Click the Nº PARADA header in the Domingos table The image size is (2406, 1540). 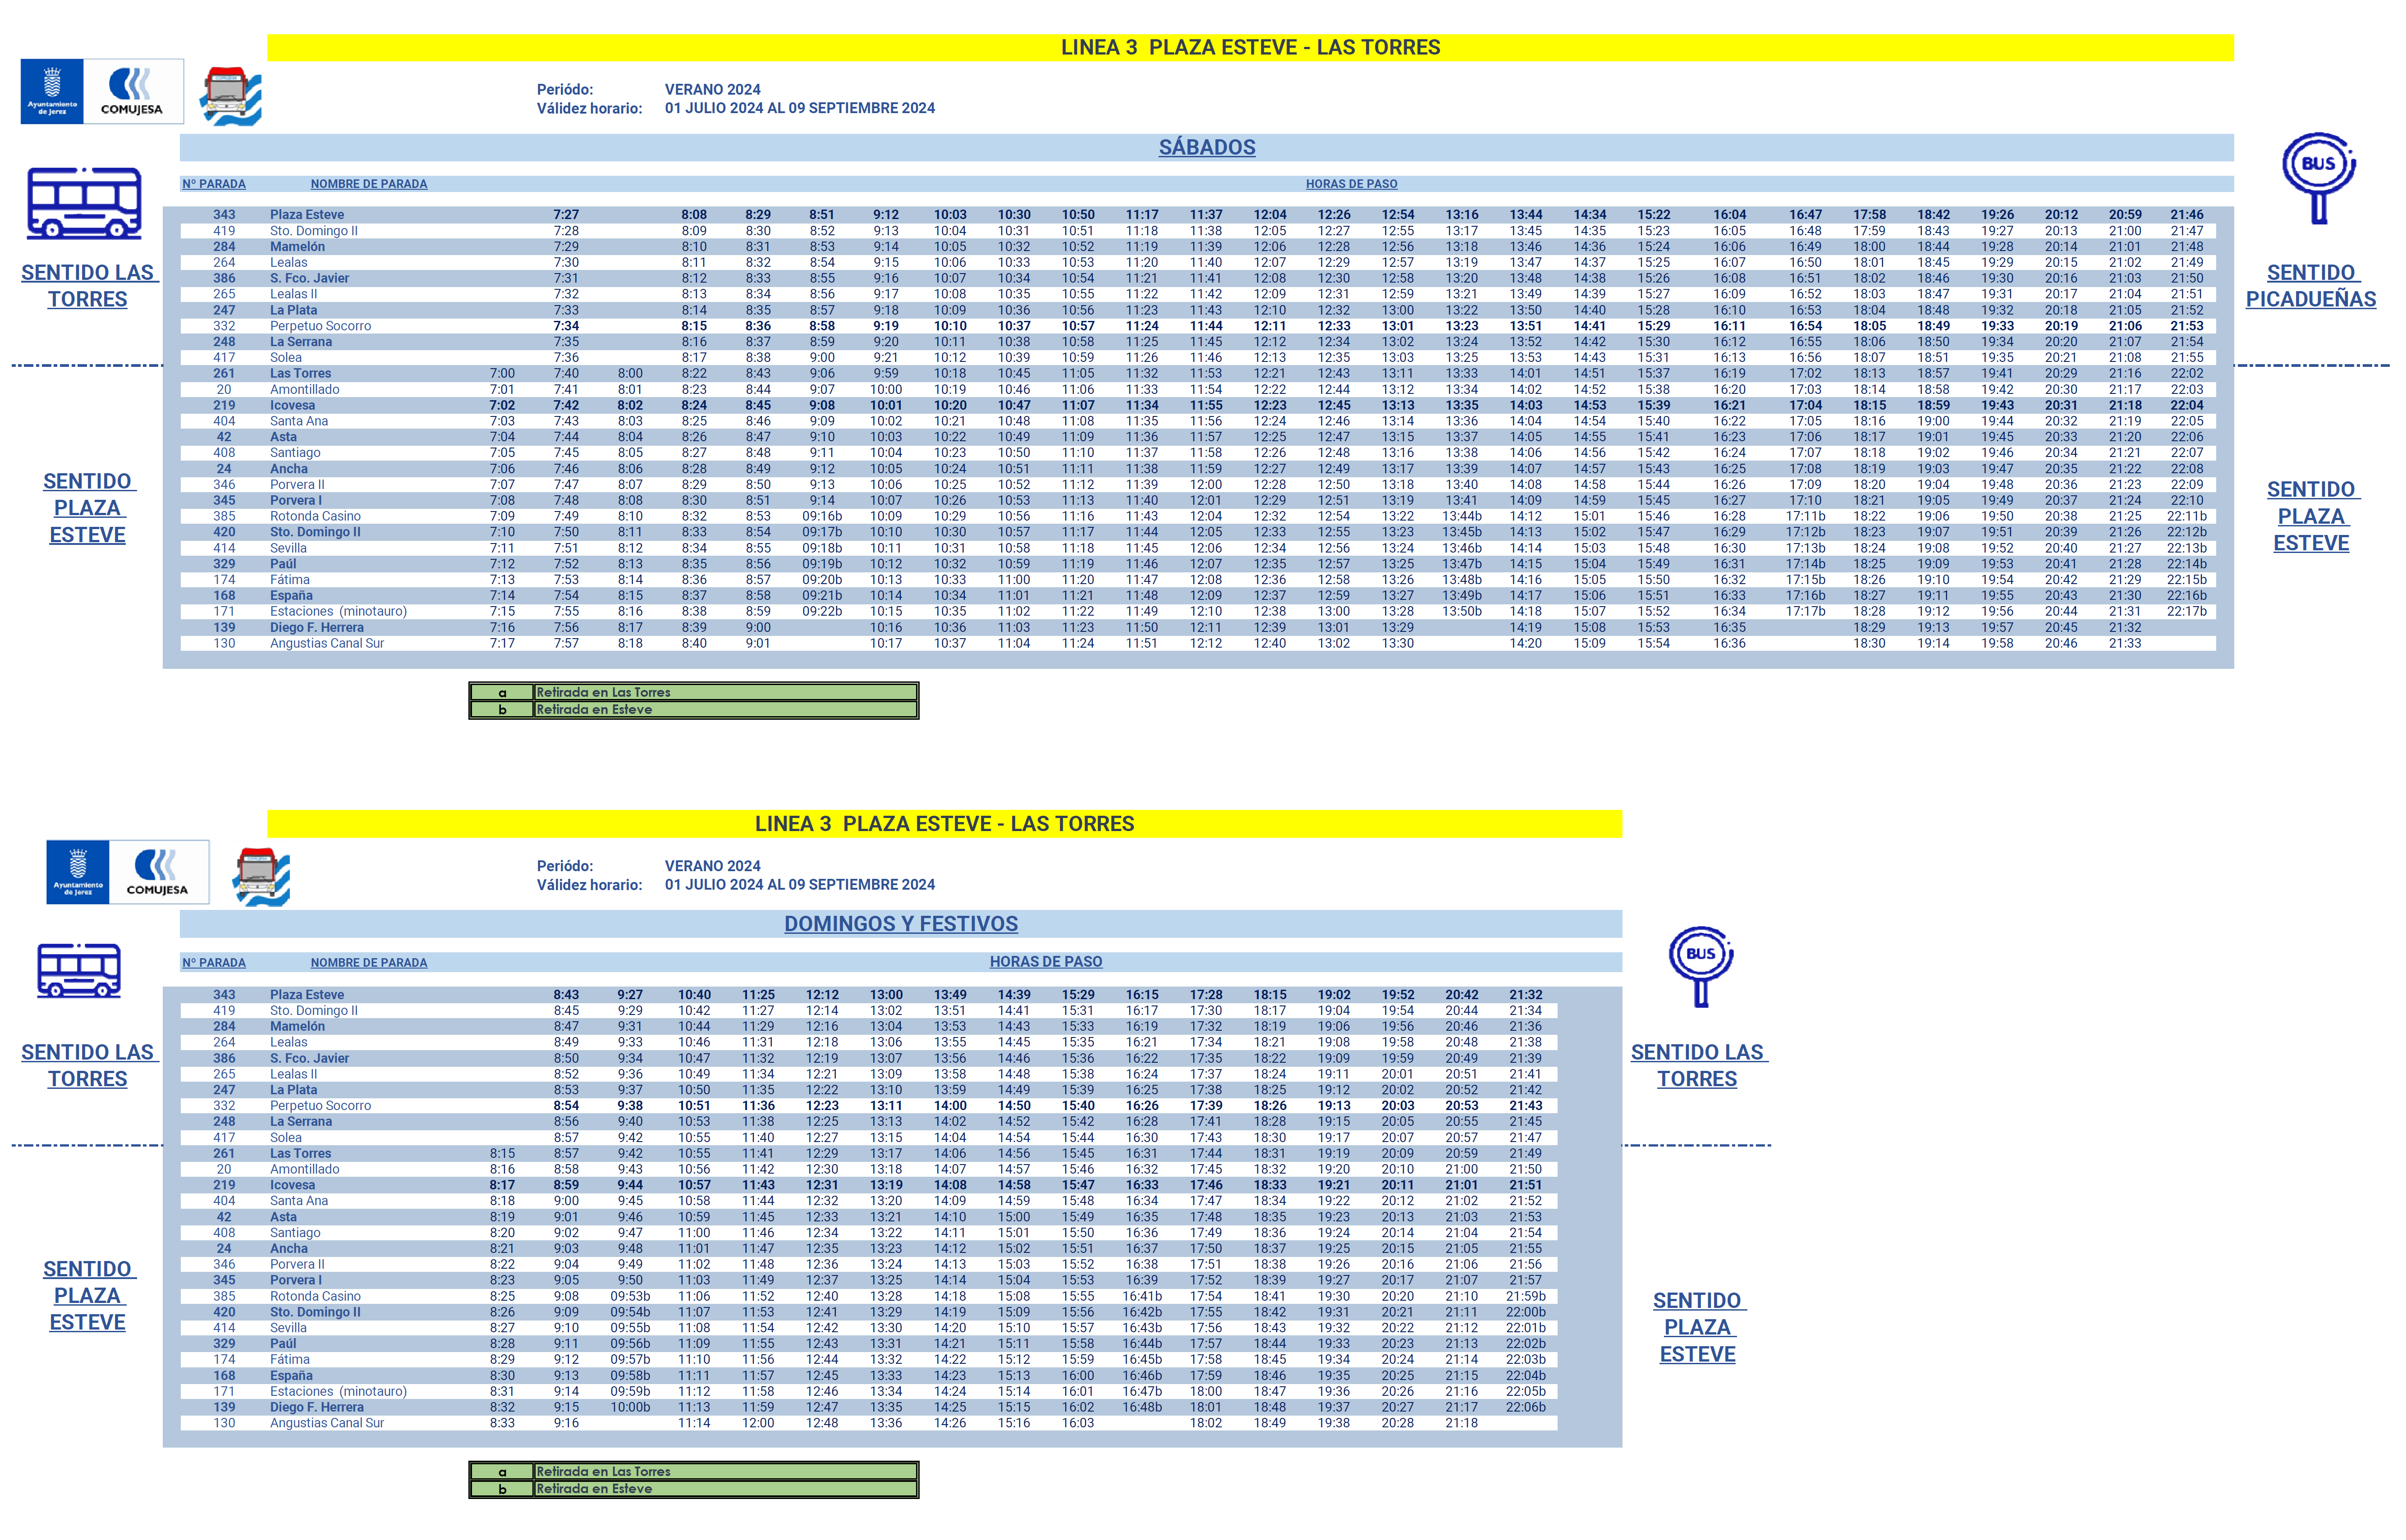(x=214, y=963)
